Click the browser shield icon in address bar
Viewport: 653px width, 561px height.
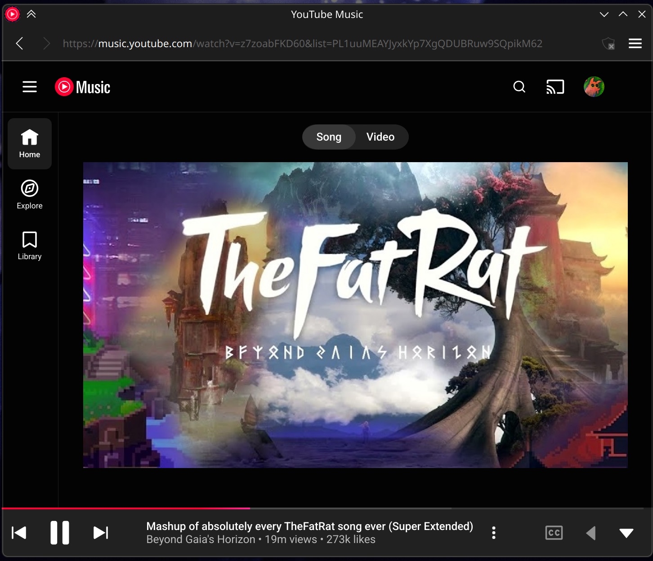[608, 44]
